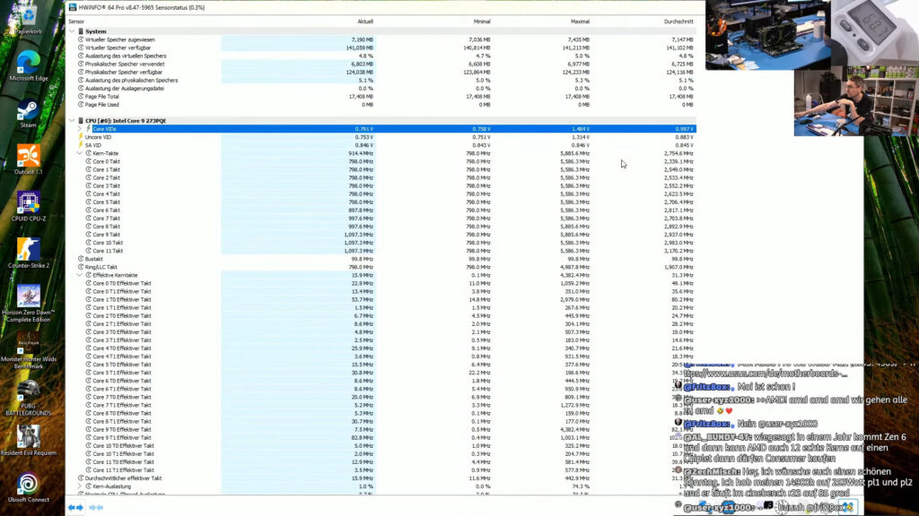919x516 pixels.
Task: Click the 7,190 MB virtual memory value
Action: pyautogui.click(x=363, y=39)
